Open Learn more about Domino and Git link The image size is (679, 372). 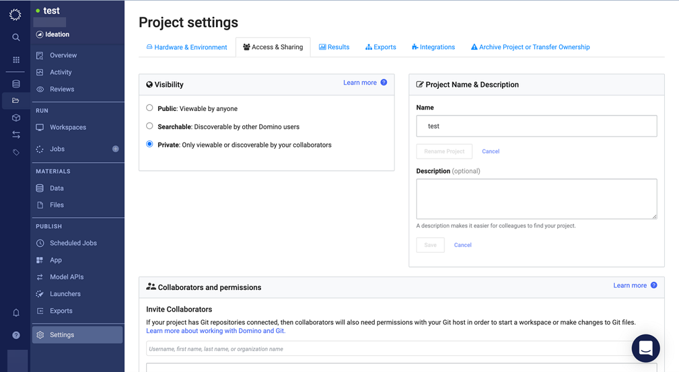[215, 331]
